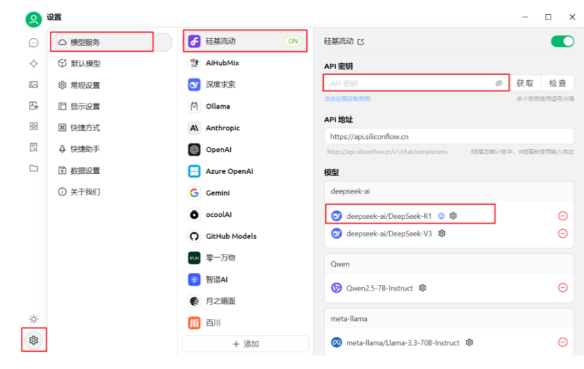Select the Anthropic provider from list

click(x=223, y=128)
